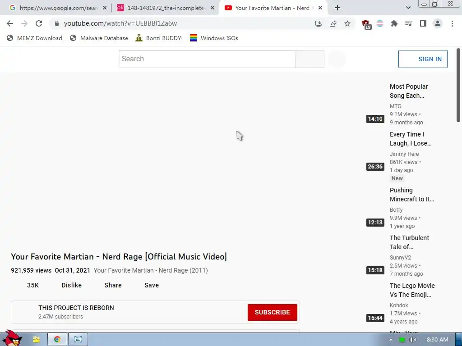Open Pushing Minecraft to It... video
Image resolution: width=462 pixels, height=346 pixels.
click(x=412, y=195)
